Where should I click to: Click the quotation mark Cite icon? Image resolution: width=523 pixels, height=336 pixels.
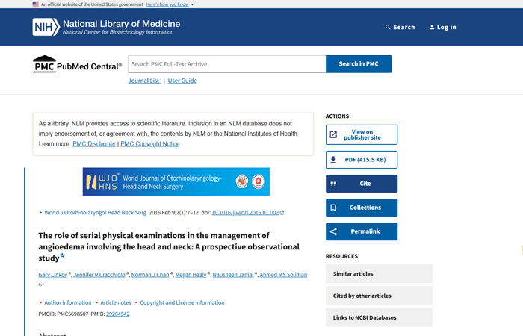point(333,184)
